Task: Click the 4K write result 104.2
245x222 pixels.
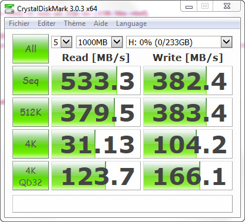Action: tap(188, 144)
